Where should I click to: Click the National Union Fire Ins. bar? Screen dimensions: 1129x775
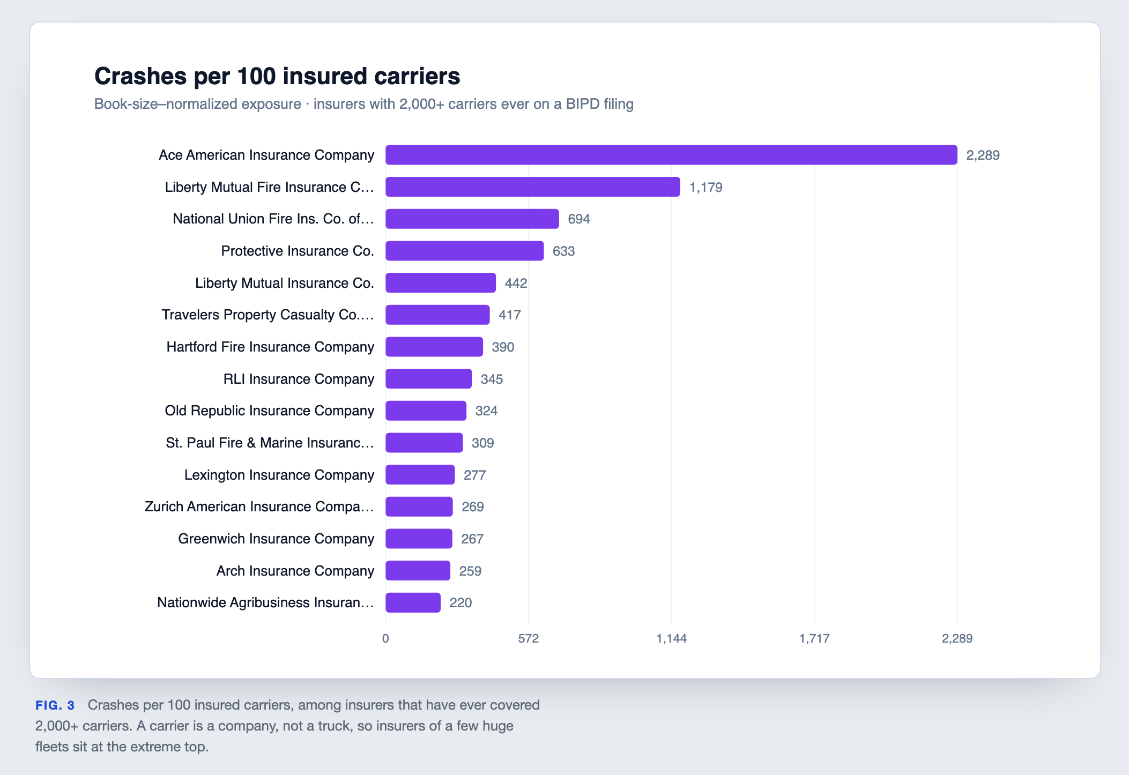point(472,219)
